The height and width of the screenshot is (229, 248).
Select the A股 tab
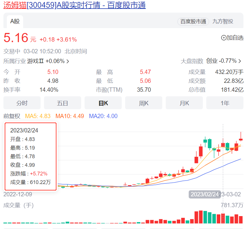pos(15,21)
